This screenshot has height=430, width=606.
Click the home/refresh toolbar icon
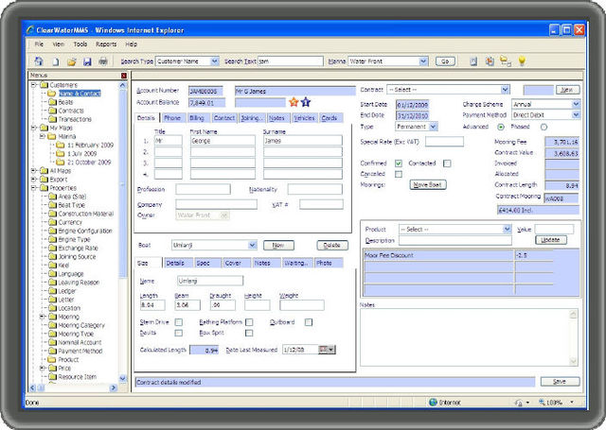click(x=39, y=60)
